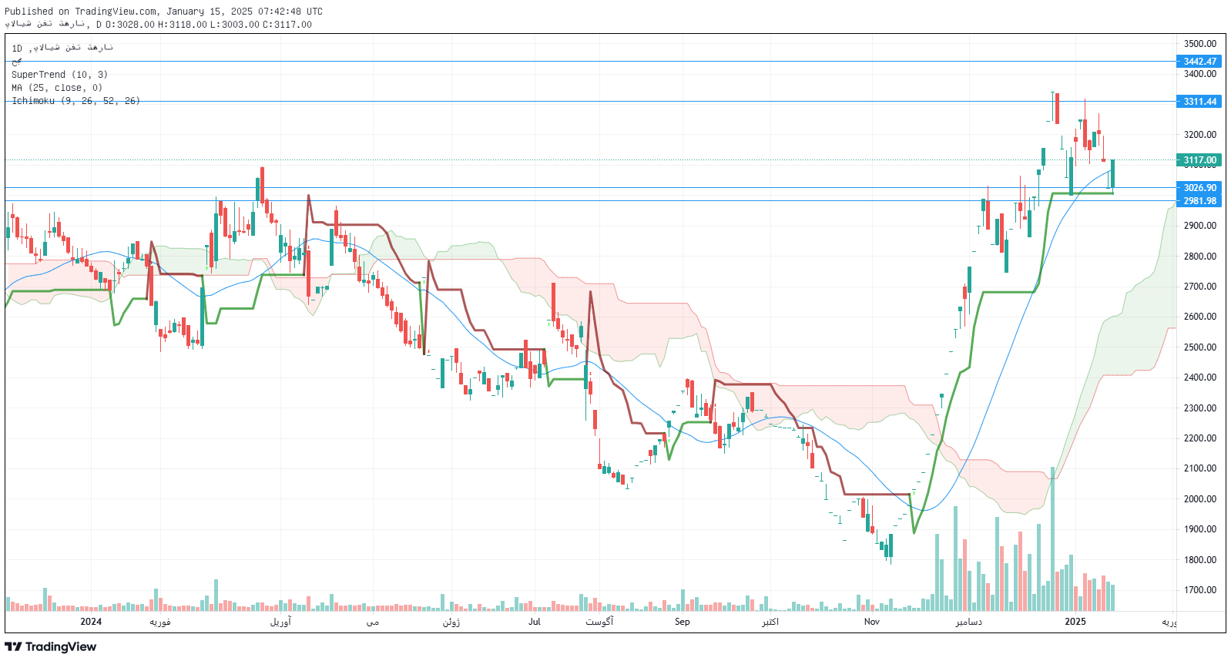Click the 2700.00 price axis value
The image size is (1231, 661).
[1200, 287]
